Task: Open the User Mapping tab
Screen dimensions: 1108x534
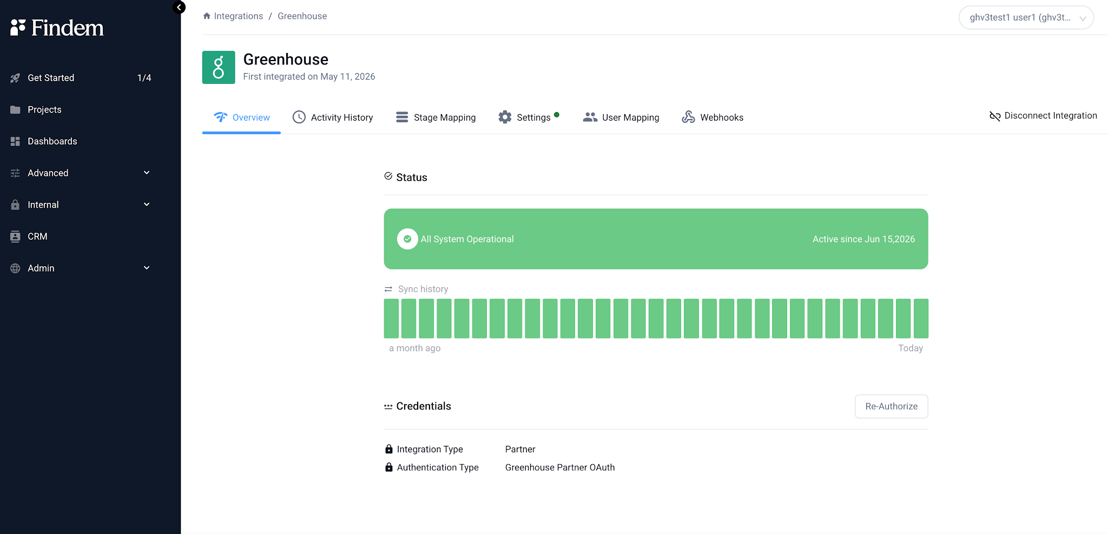Action: pos(621,117)
